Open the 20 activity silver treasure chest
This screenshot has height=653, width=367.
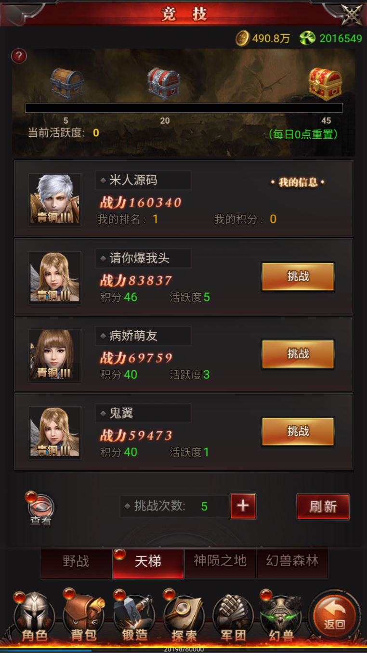[x=164, y=84]
